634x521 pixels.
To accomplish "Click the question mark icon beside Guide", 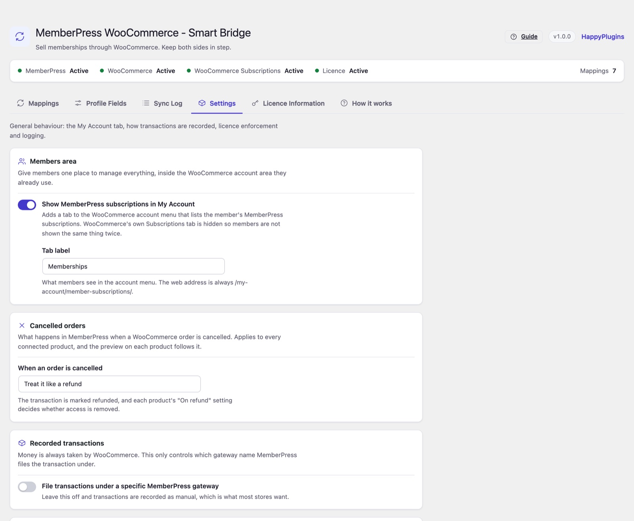I will [x=514, y=37].
